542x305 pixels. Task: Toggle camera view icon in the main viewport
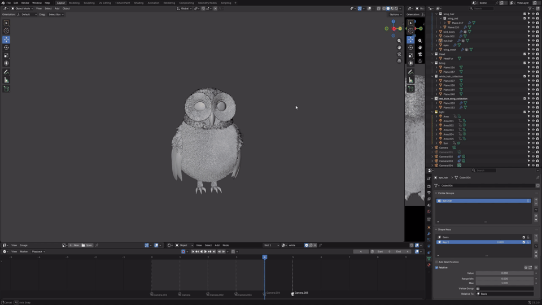tap(399, 54)
